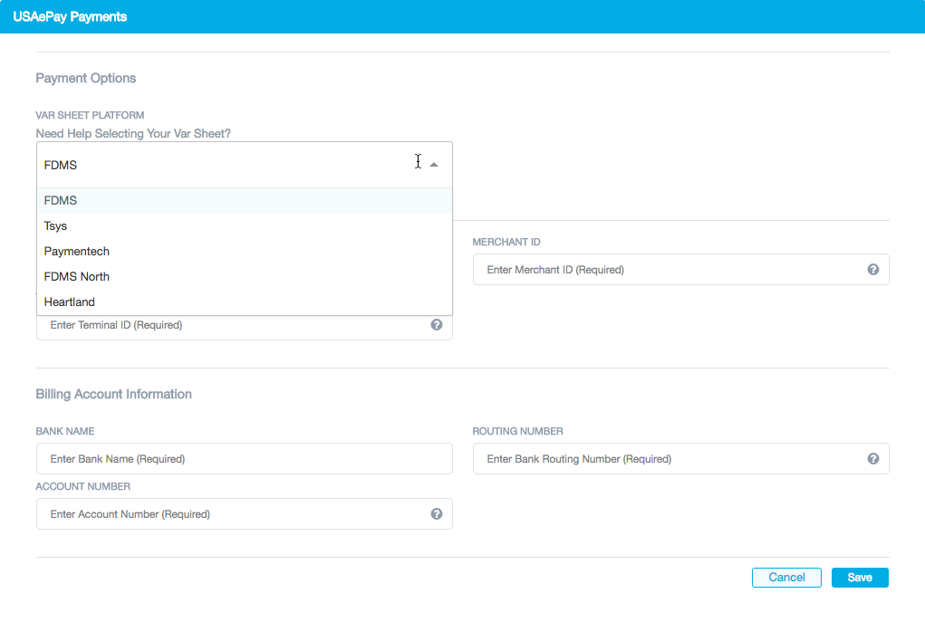925x622 pixels.
Task: Click the ACCOUNT NUMBER label
Action: 82,486
